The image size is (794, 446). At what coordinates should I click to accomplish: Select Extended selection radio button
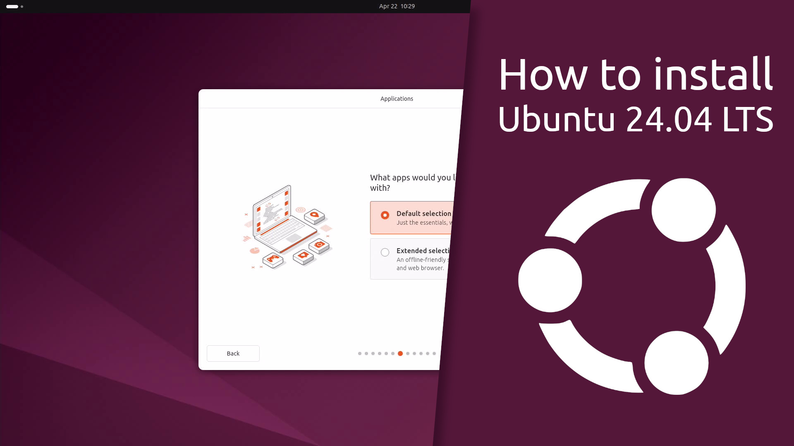[x=385, y=252]
